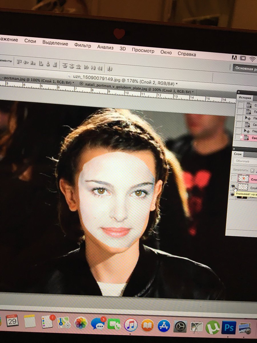Open the iBooks icon in the Dock

coord(147,325)
